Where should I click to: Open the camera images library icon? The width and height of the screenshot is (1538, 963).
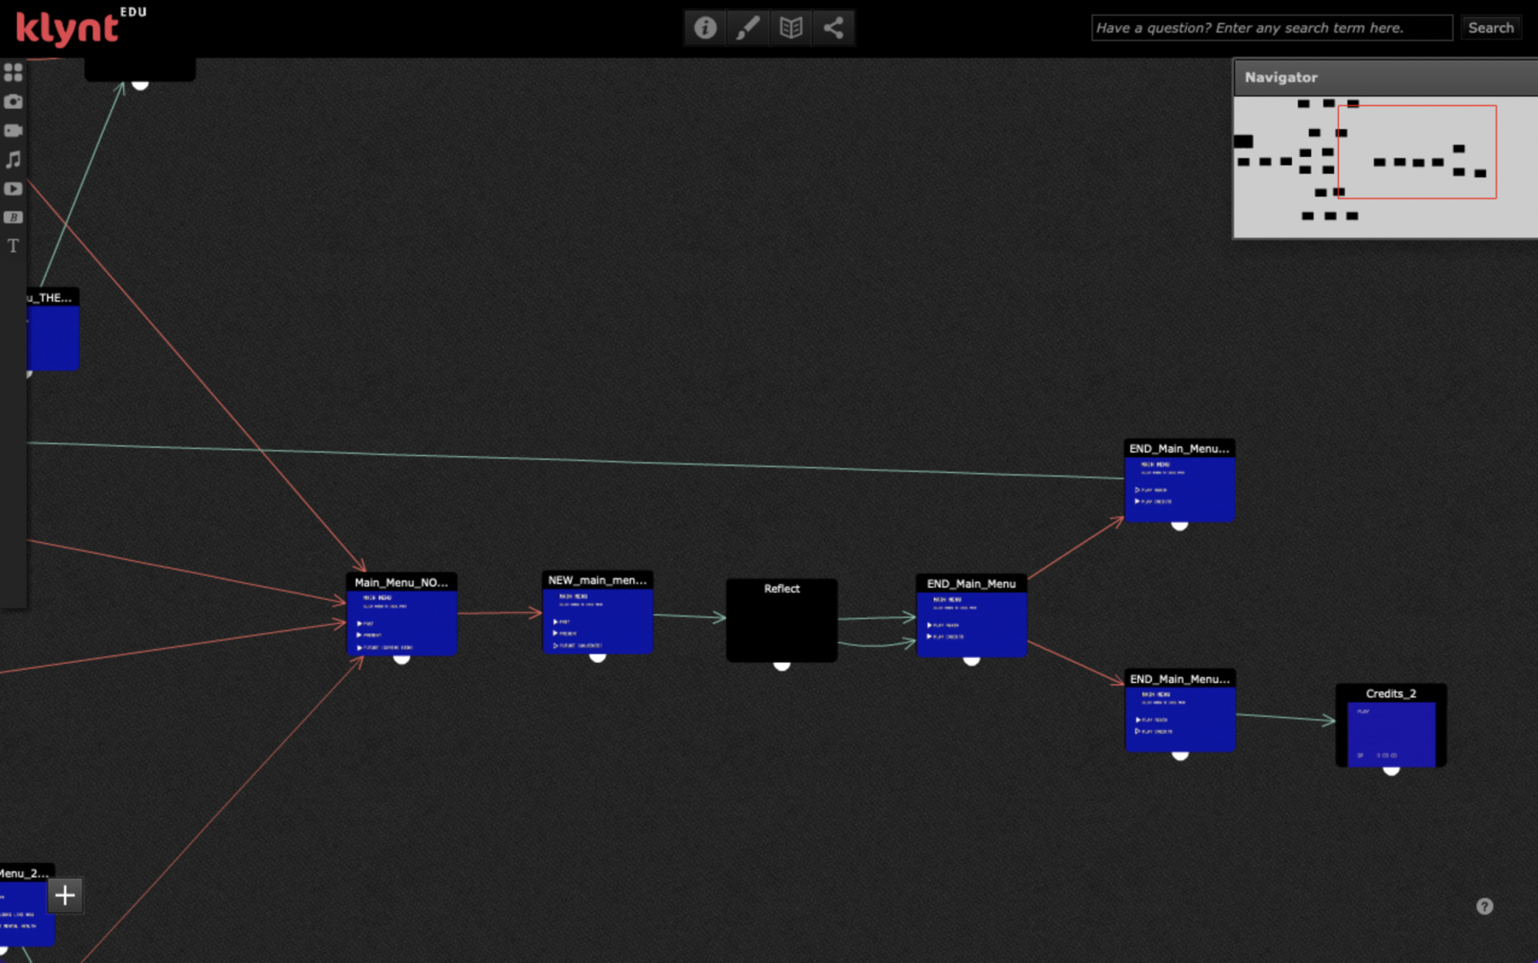point(13,102)
